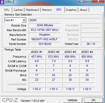
Task: Click the Kingston manufacturer value
Action: (x=45, y=35)
